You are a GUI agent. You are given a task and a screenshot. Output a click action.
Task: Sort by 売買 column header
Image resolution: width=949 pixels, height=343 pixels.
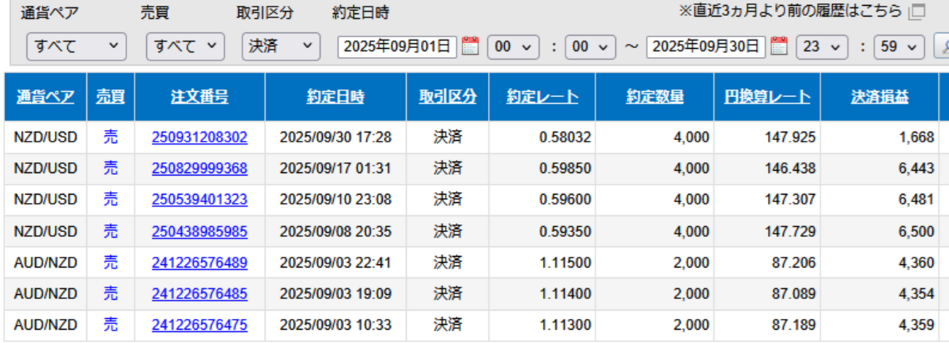click(110, 96)
